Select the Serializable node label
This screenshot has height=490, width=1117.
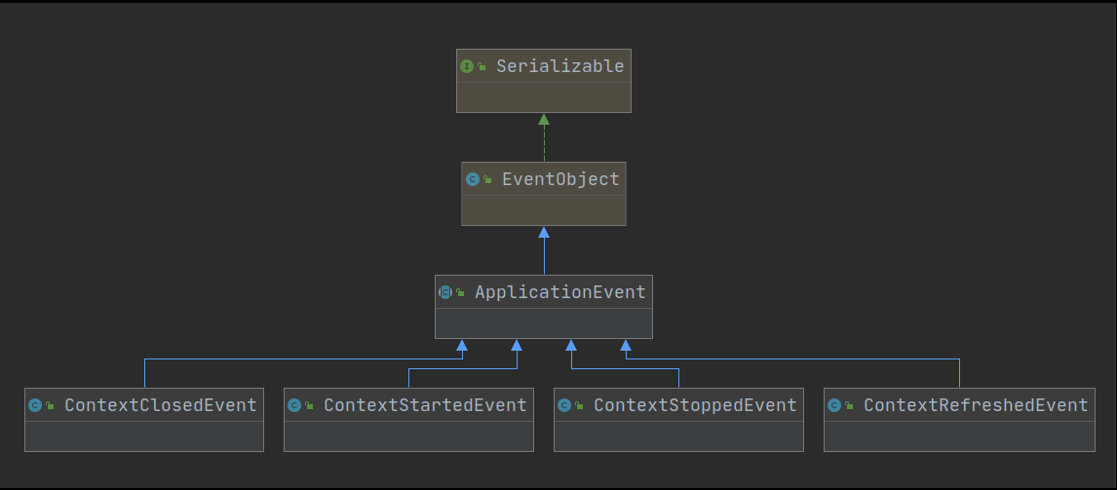click(x=559, y=66)
